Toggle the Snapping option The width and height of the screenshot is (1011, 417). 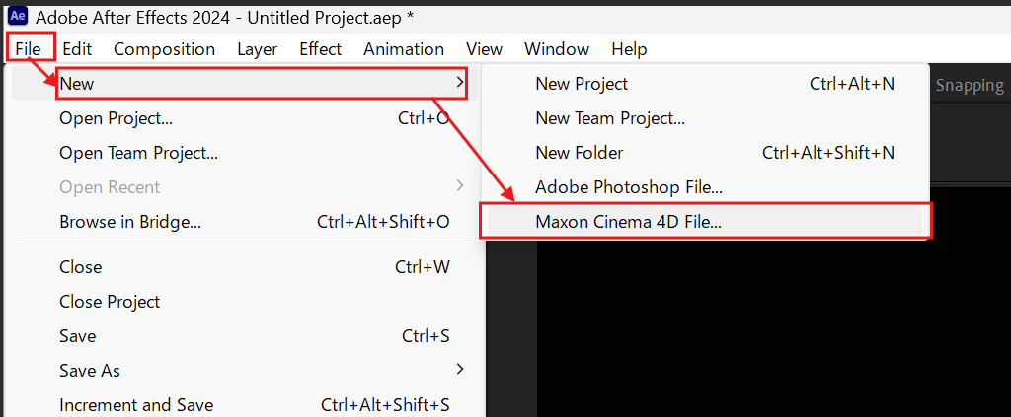click(970, 85)
